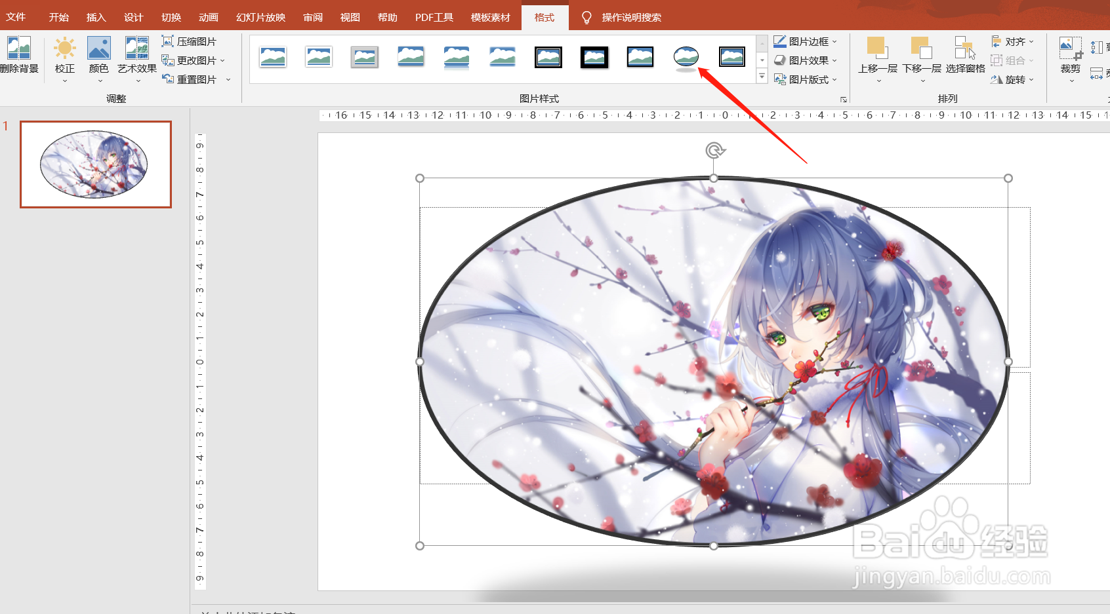The image size is (1110, 614).
Task: Open the Color (颜色) picture icon
Action: point(99,48)
